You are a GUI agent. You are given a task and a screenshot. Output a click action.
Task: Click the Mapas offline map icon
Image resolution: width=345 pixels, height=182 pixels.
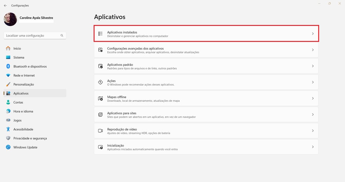click(100, 99)
